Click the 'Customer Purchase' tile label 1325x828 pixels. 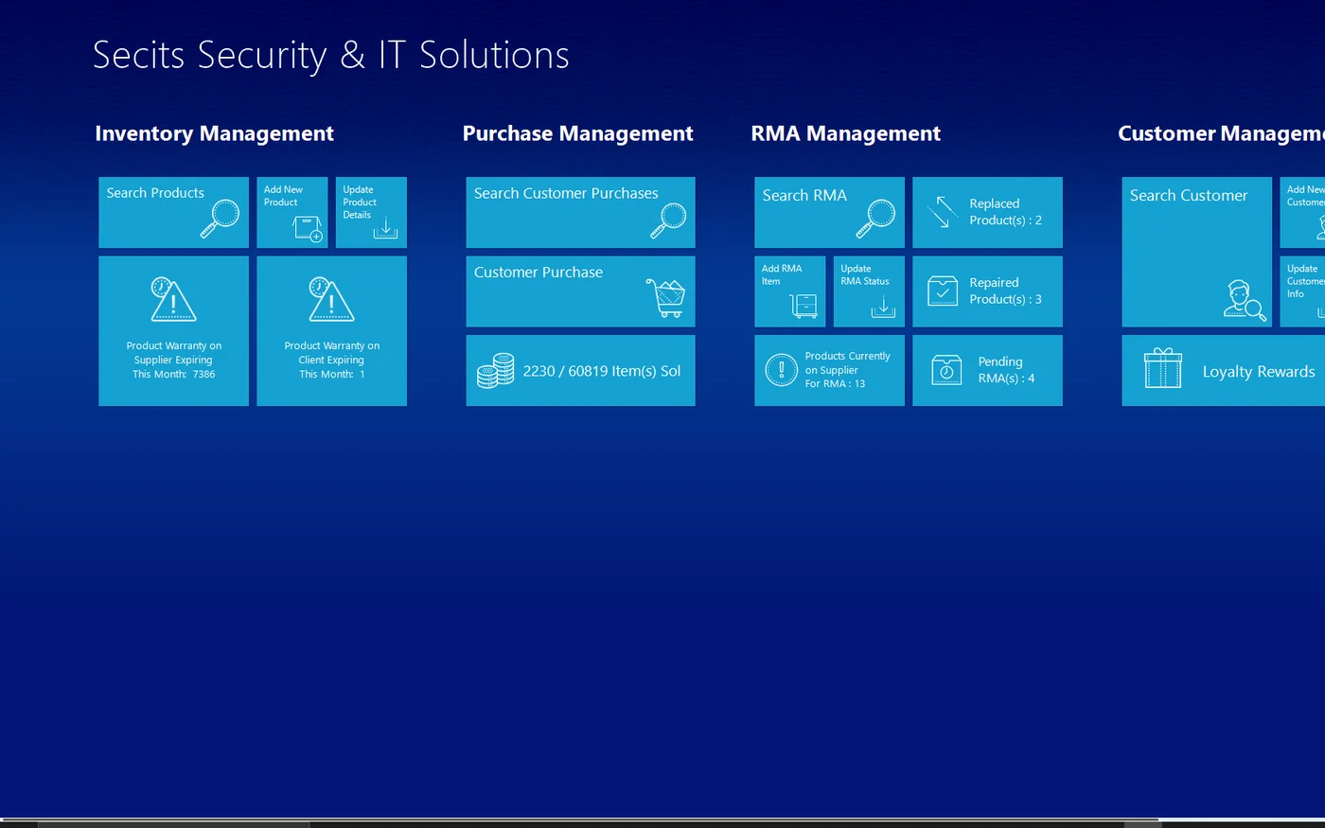point(539,273)
